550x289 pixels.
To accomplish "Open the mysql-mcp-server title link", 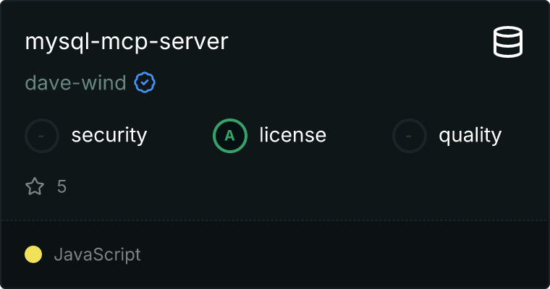I will (x=127, y=42).
